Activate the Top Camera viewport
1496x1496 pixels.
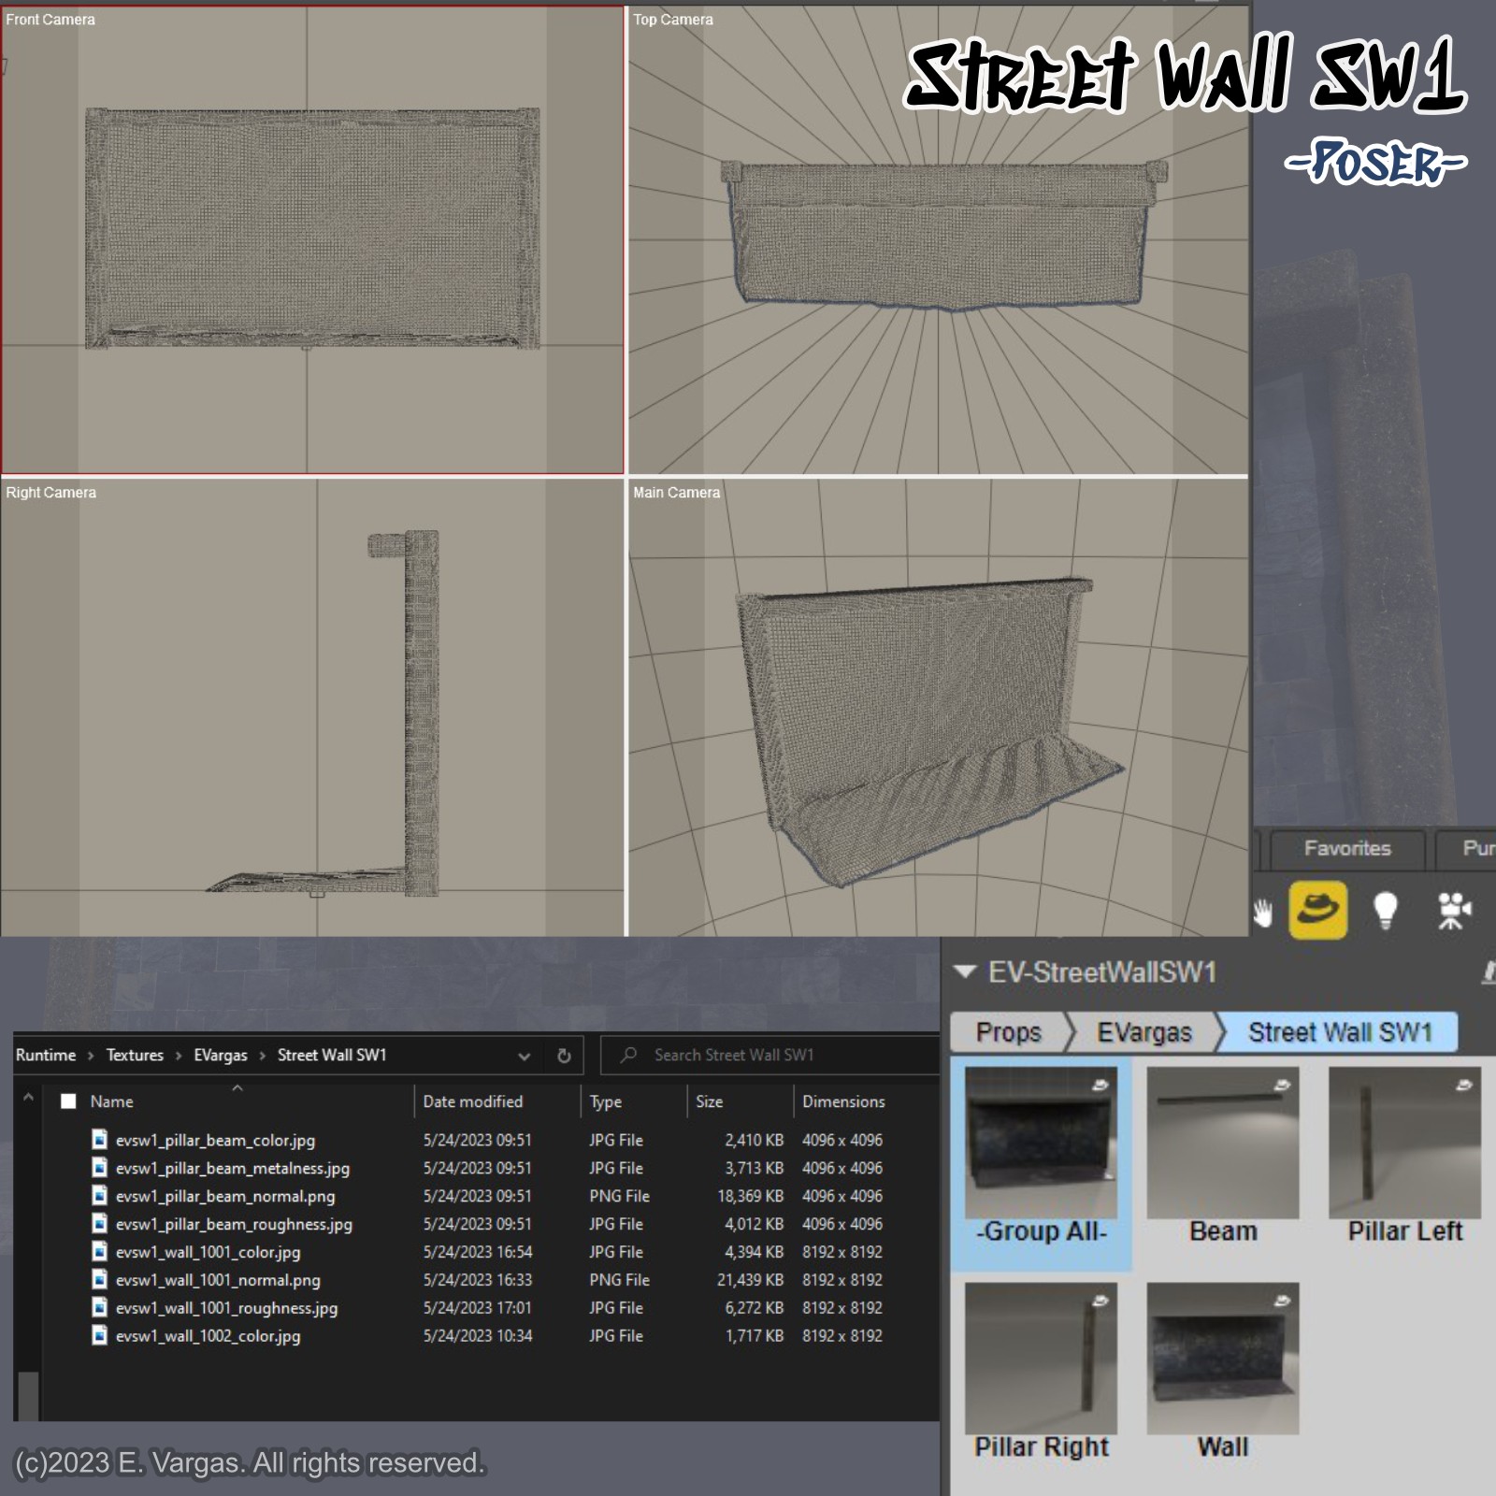(x=938, y=240)
